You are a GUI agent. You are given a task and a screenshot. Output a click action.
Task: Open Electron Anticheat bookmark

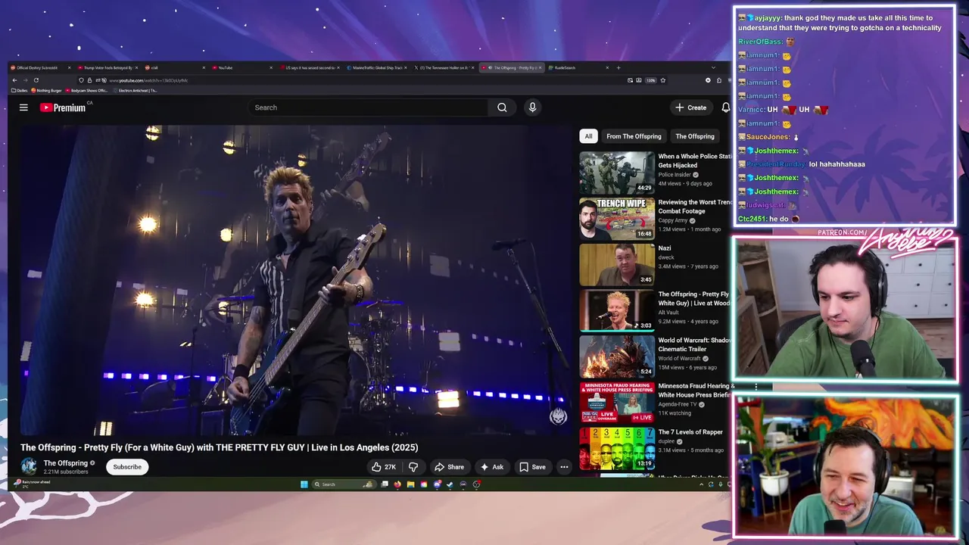point(135,90)
